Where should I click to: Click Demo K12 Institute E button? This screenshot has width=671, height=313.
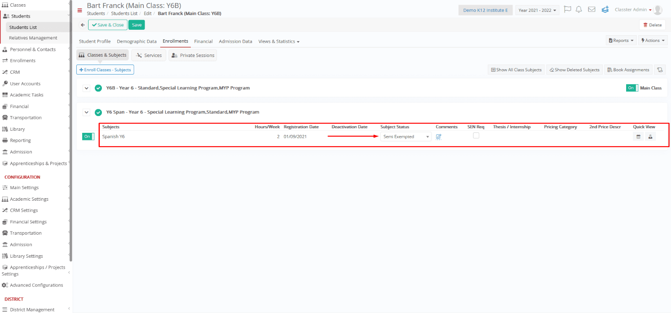point(485,10)
